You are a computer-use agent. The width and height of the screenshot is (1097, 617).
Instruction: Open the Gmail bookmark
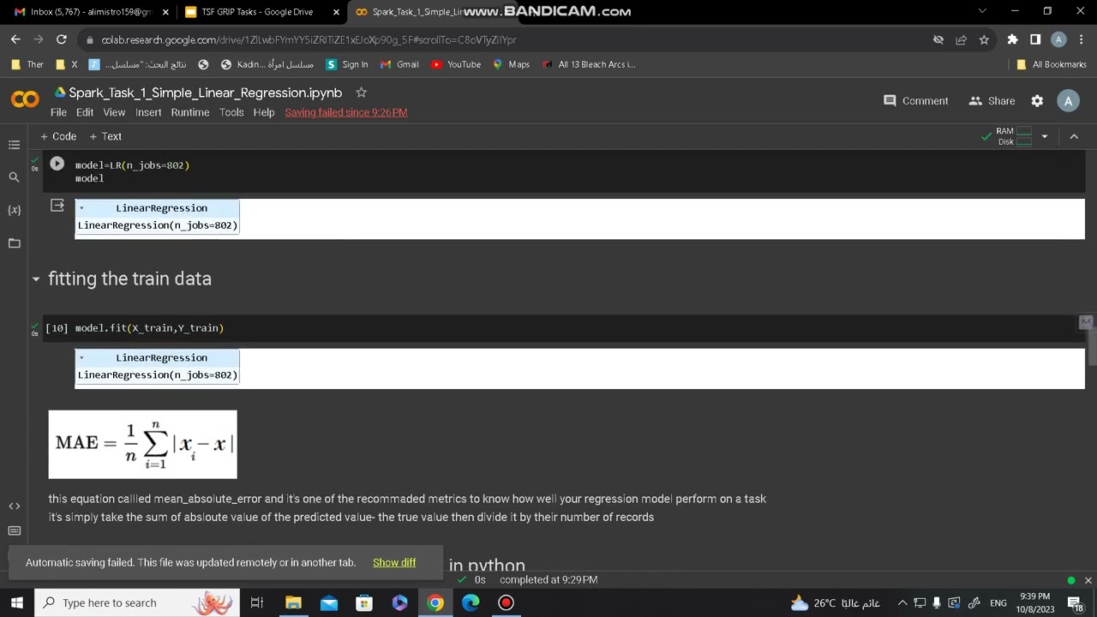[x=399, y=64]
